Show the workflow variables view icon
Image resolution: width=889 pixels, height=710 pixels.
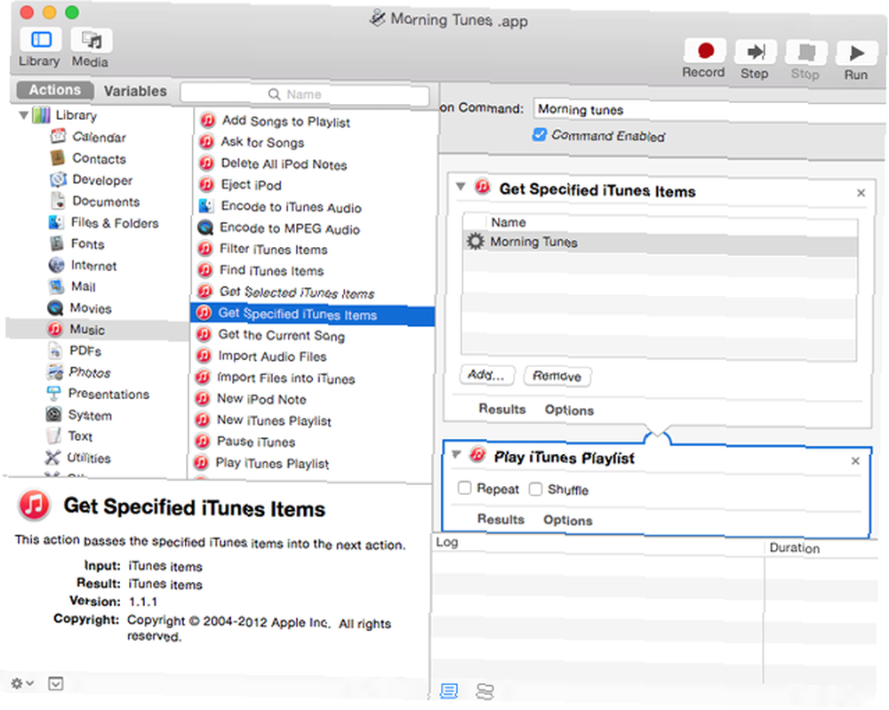[485, 691]
